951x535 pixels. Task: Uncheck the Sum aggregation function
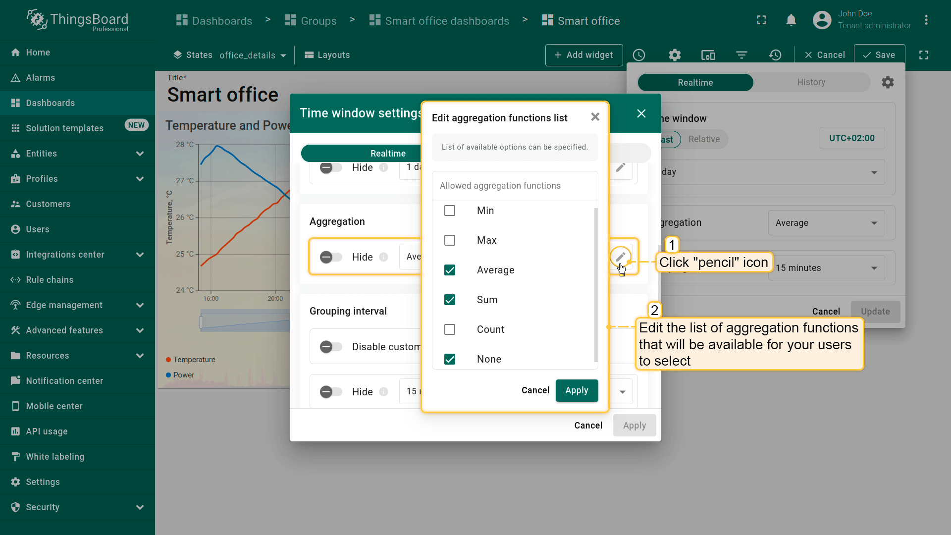point(450,300)
